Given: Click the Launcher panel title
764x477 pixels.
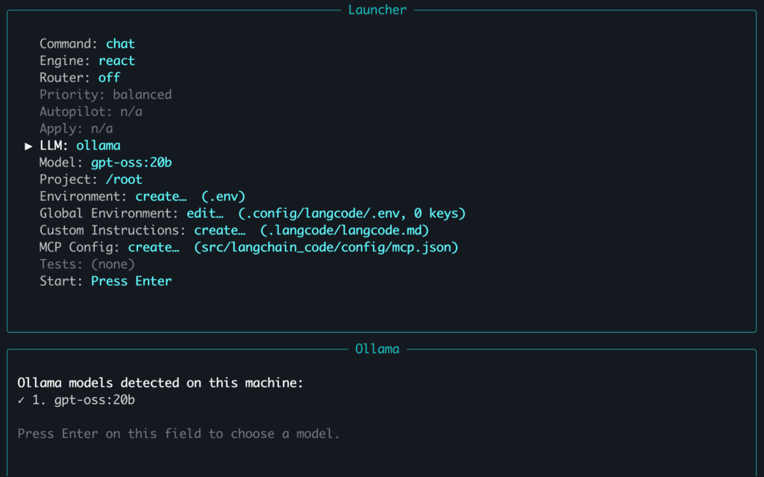Looking at the screenshot, I should pos(377,10).
